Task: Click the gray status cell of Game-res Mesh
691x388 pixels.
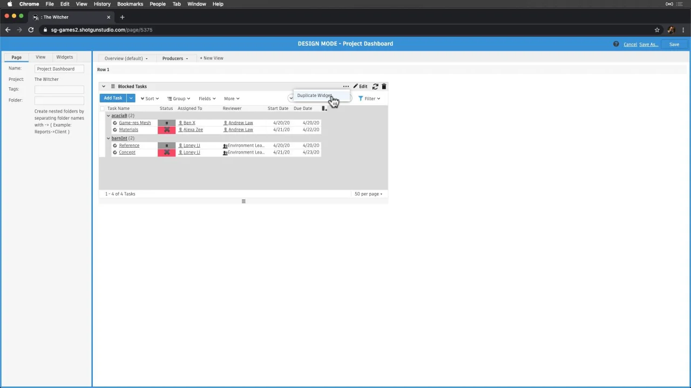Action: [x=166, y=123]
